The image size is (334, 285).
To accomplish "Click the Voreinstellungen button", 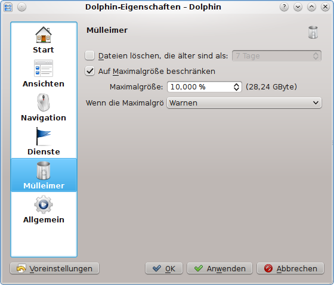I will coord(54,268).
